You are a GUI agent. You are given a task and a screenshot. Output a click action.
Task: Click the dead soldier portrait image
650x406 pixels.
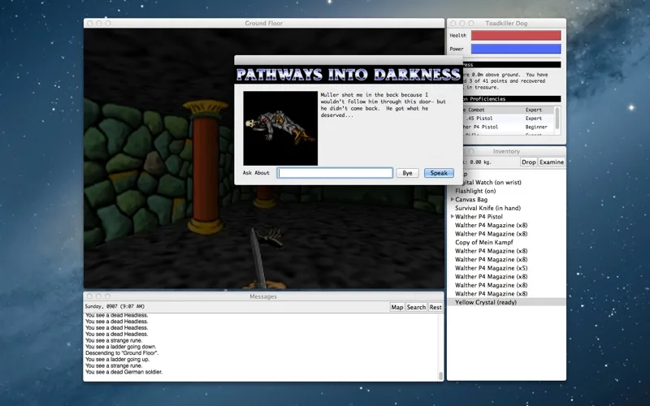280,128
